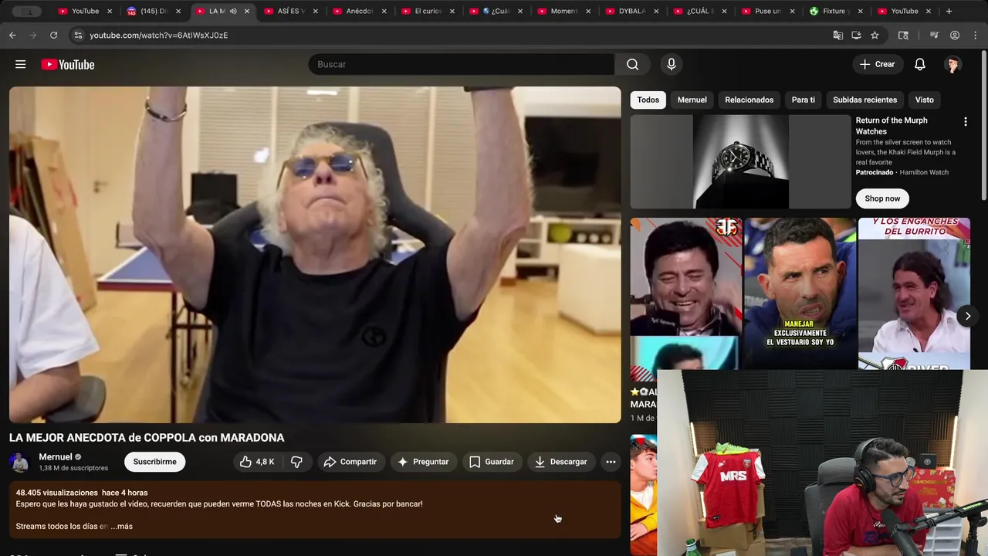Click the install/cast screen icon in address bar
The image size is (988, 556).
tap(856, 35)
